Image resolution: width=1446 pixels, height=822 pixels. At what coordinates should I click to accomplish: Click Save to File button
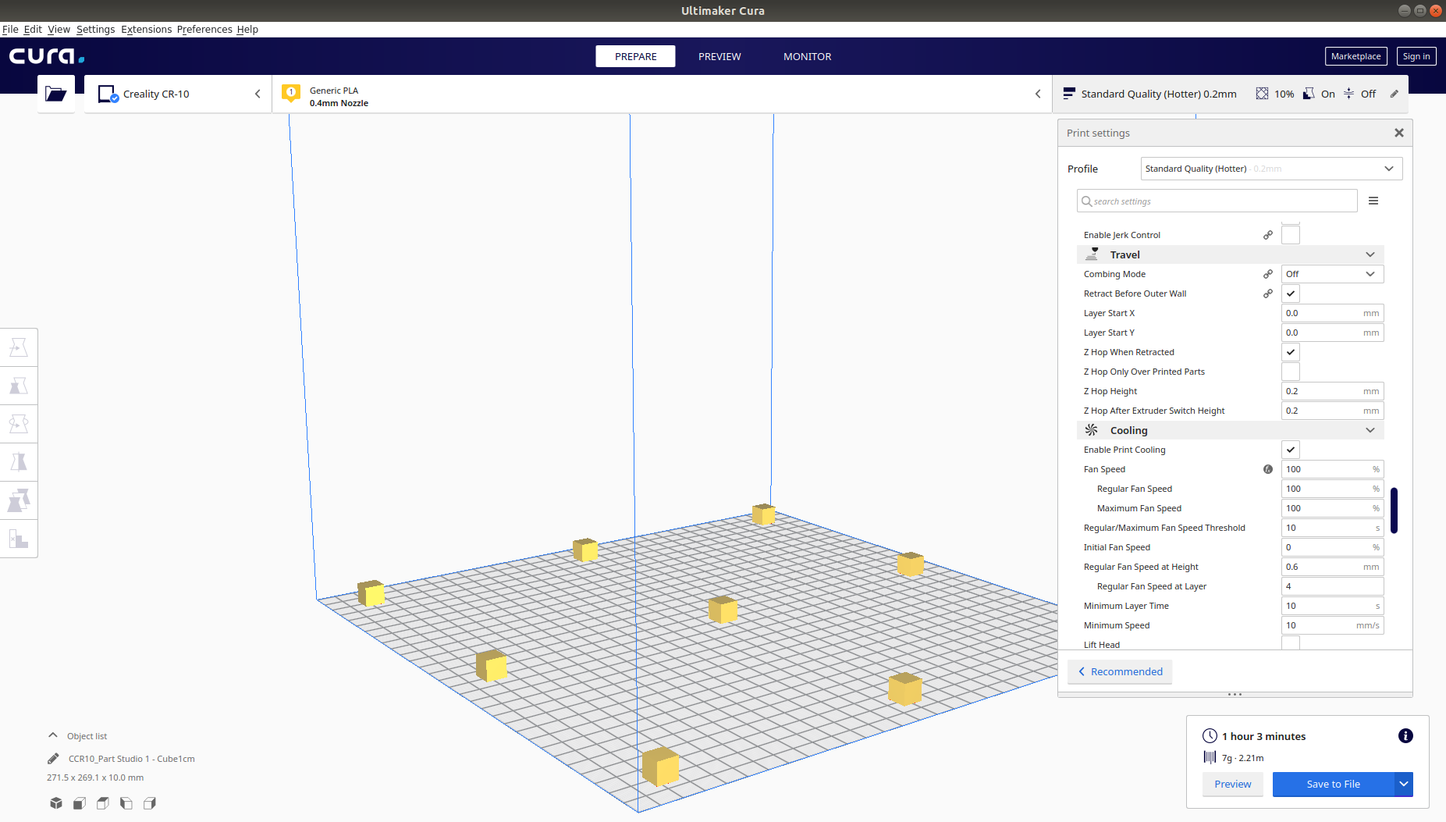(x=1334, y=785)
